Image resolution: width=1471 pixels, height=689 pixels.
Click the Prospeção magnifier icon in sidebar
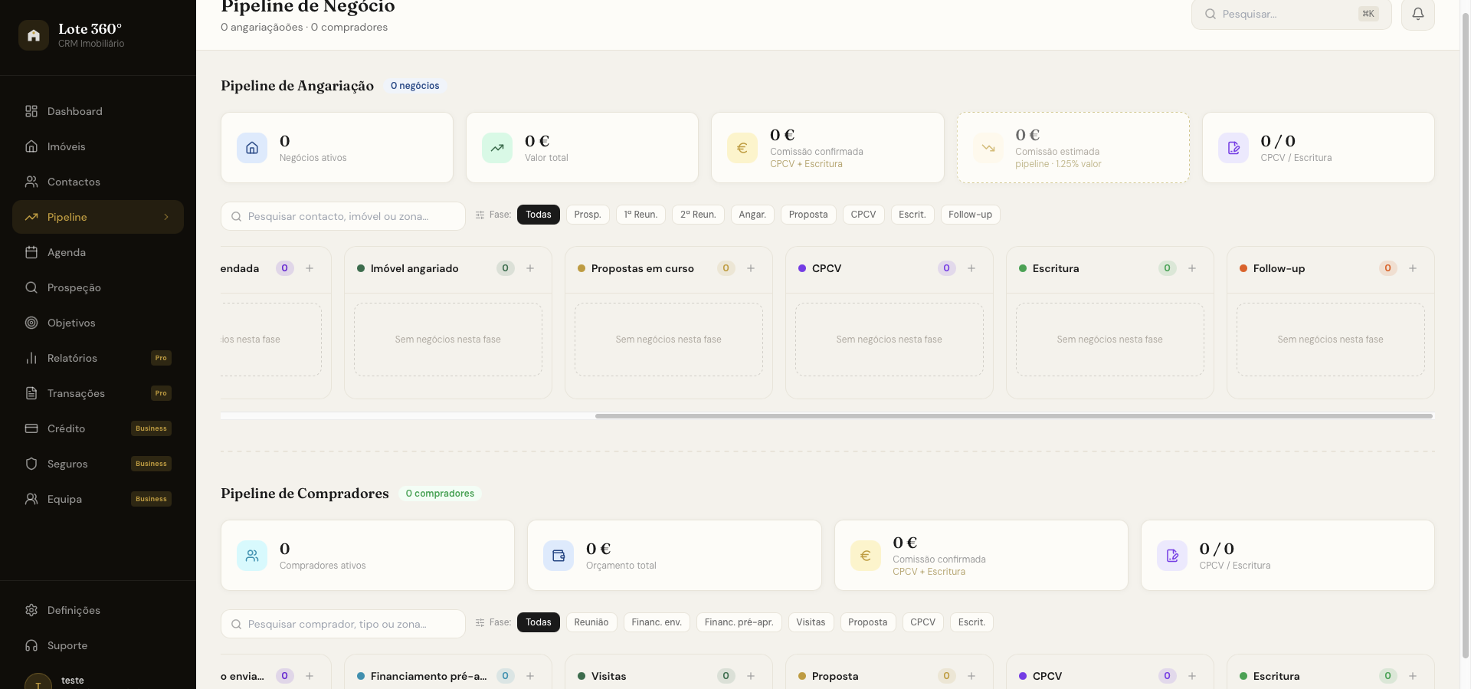coord(31,287)
